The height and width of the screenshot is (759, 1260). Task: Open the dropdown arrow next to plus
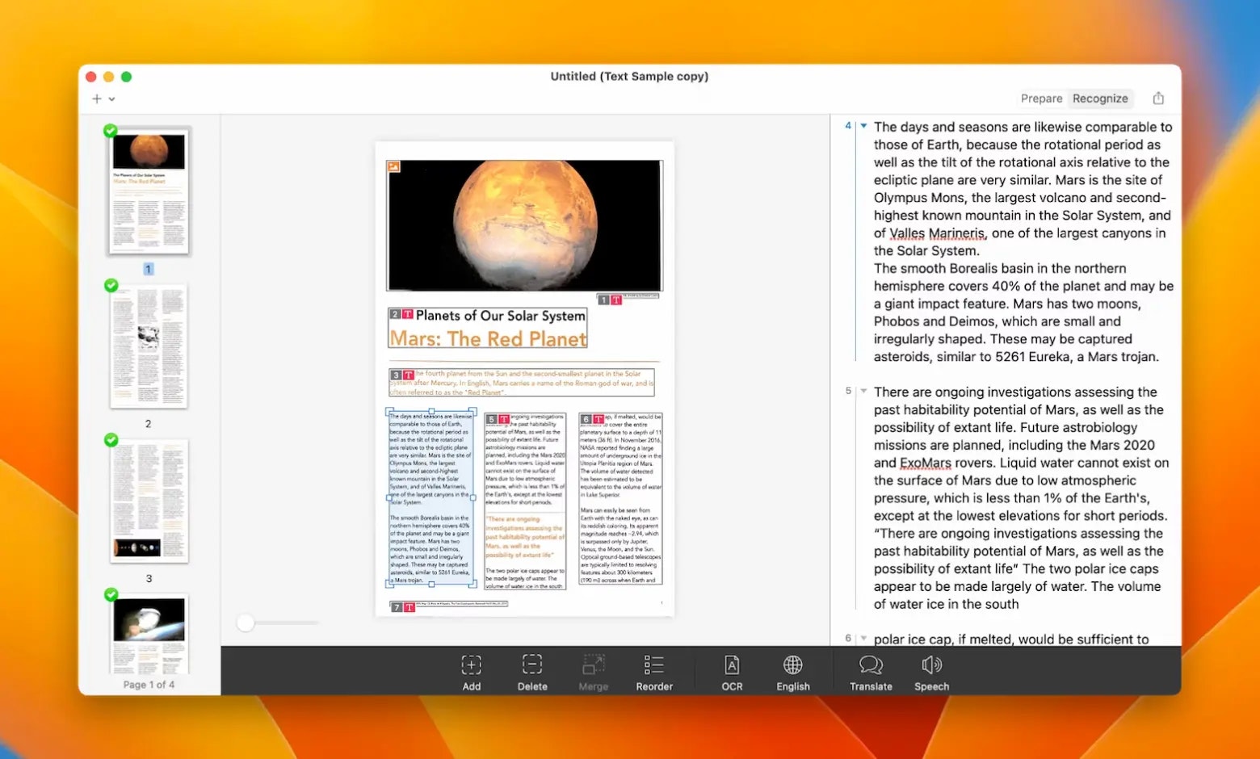tap(112, 99)
